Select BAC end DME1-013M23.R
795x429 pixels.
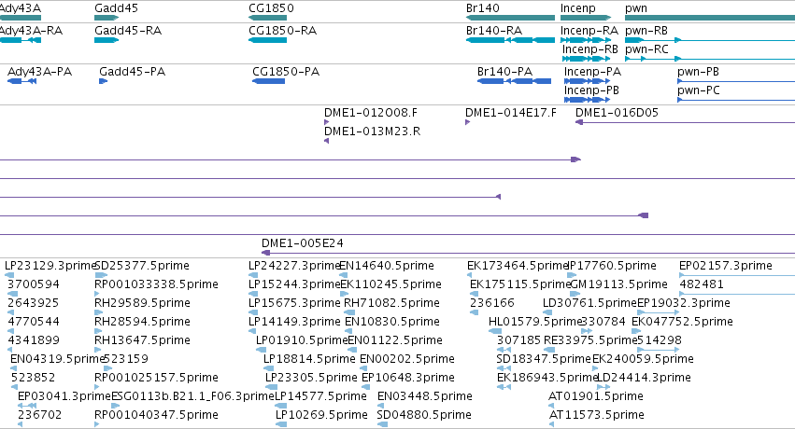click(372, 131)
